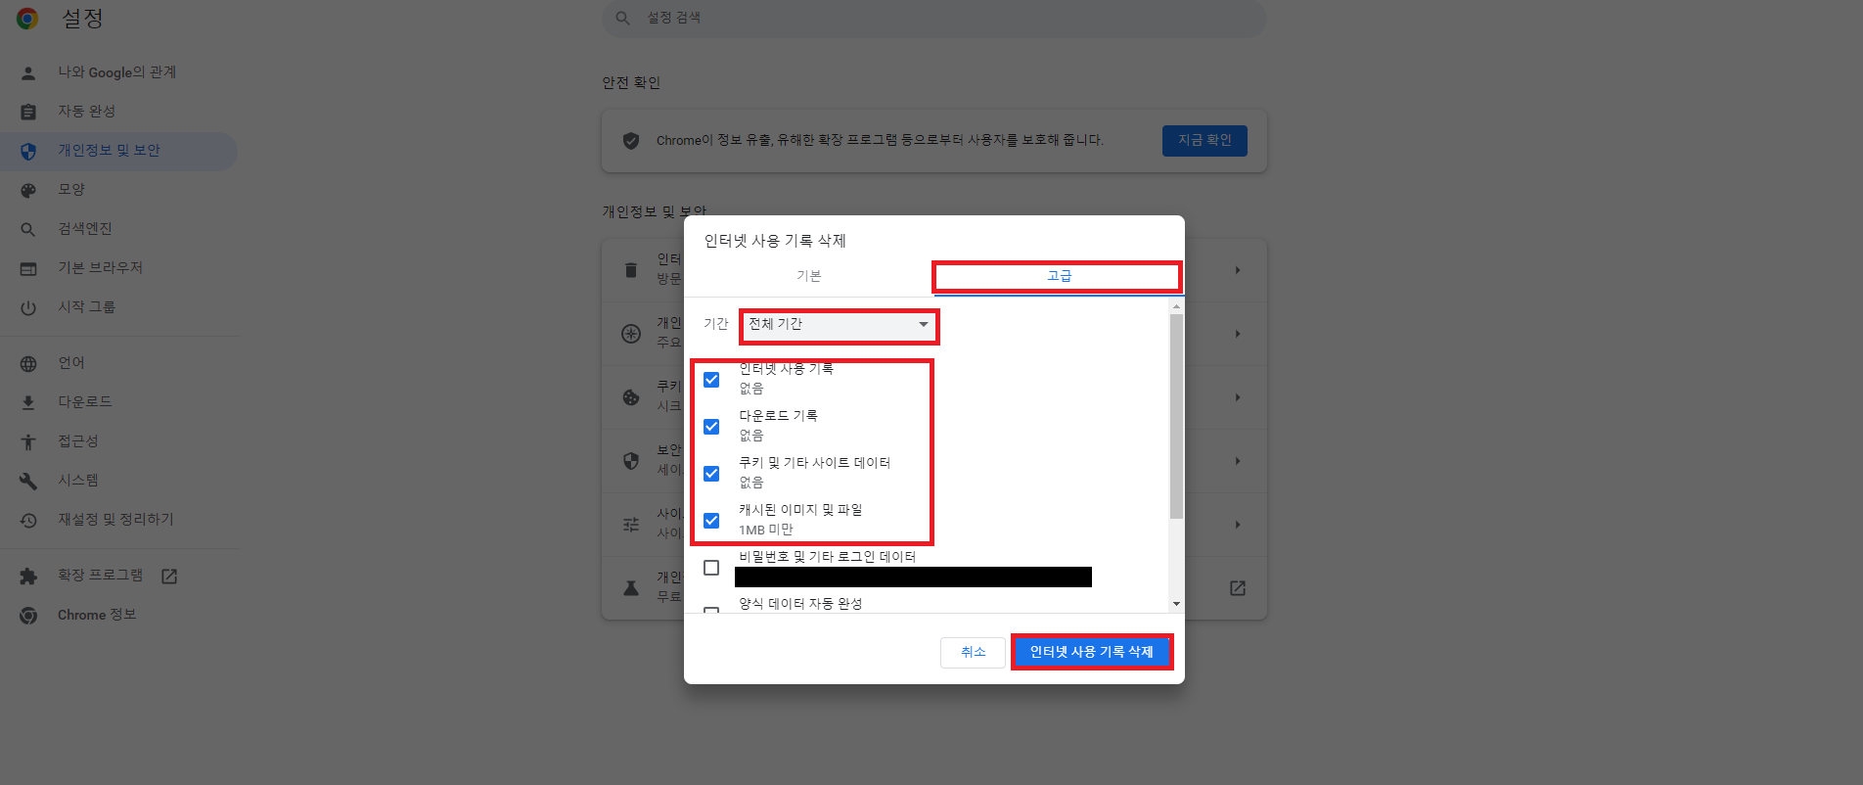Open the 기간 전체 기간 dropdown
1863x785 pixels.
839,325
